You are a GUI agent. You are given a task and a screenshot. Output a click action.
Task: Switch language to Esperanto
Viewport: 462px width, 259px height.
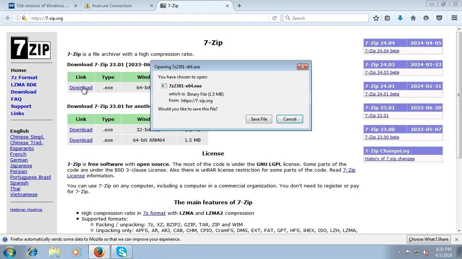click(22, 148)
